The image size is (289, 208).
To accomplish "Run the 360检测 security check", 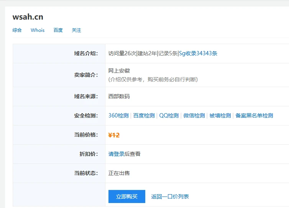I will 118,116.
